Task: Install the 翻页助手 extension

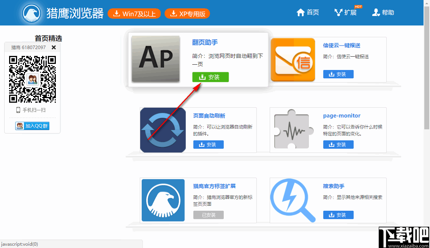Action: 210,77
